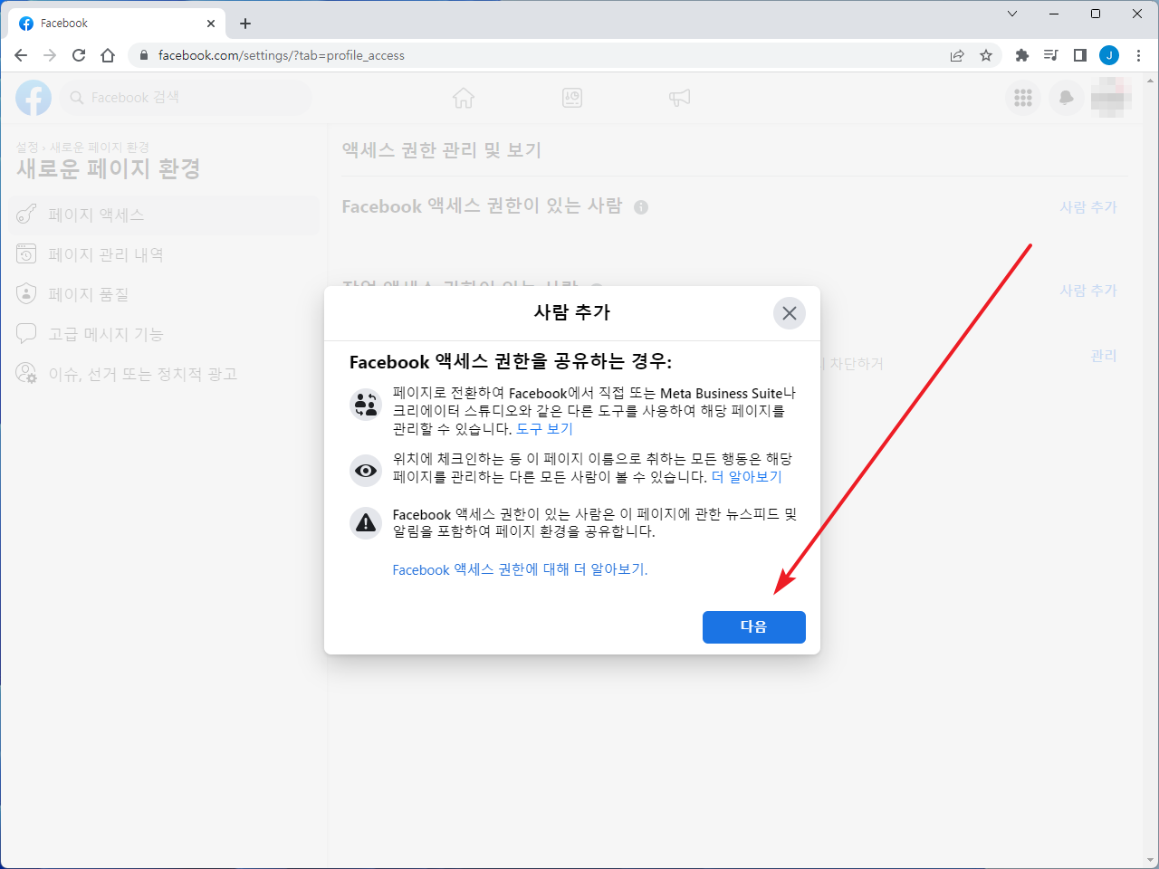Close the 사람 추가 dialog
Viewport: 1159px width, 869px height.
pos(790,313)
